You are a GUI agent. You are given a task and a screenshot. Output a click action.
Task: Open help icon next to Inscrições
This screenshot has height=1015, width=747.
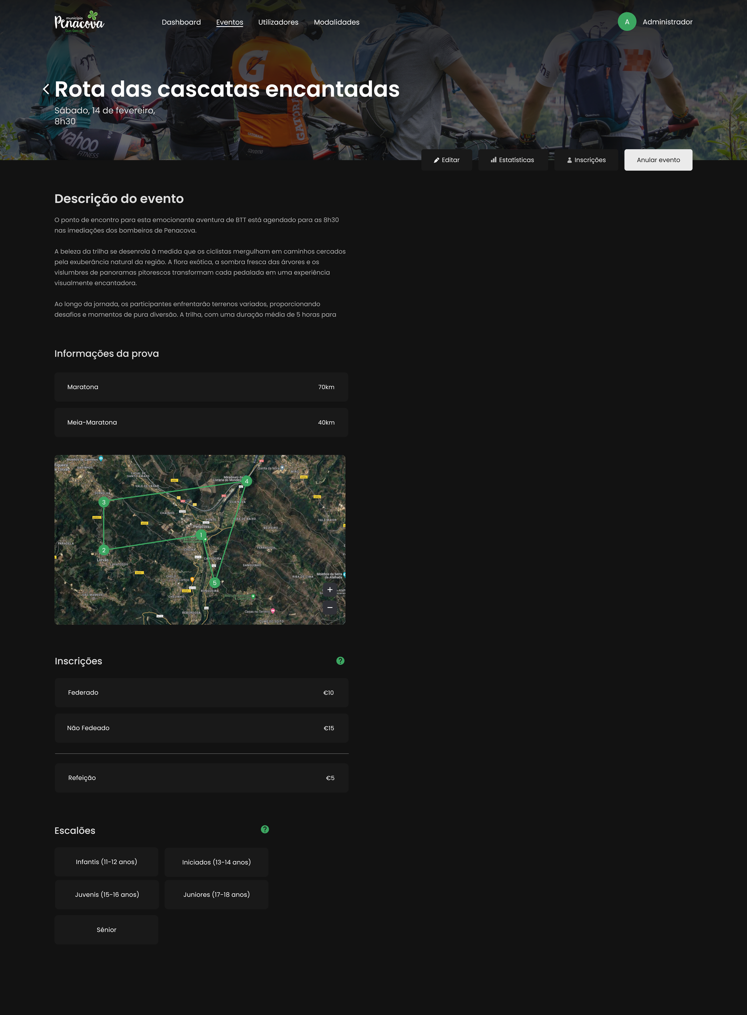(x=340, y=661)
